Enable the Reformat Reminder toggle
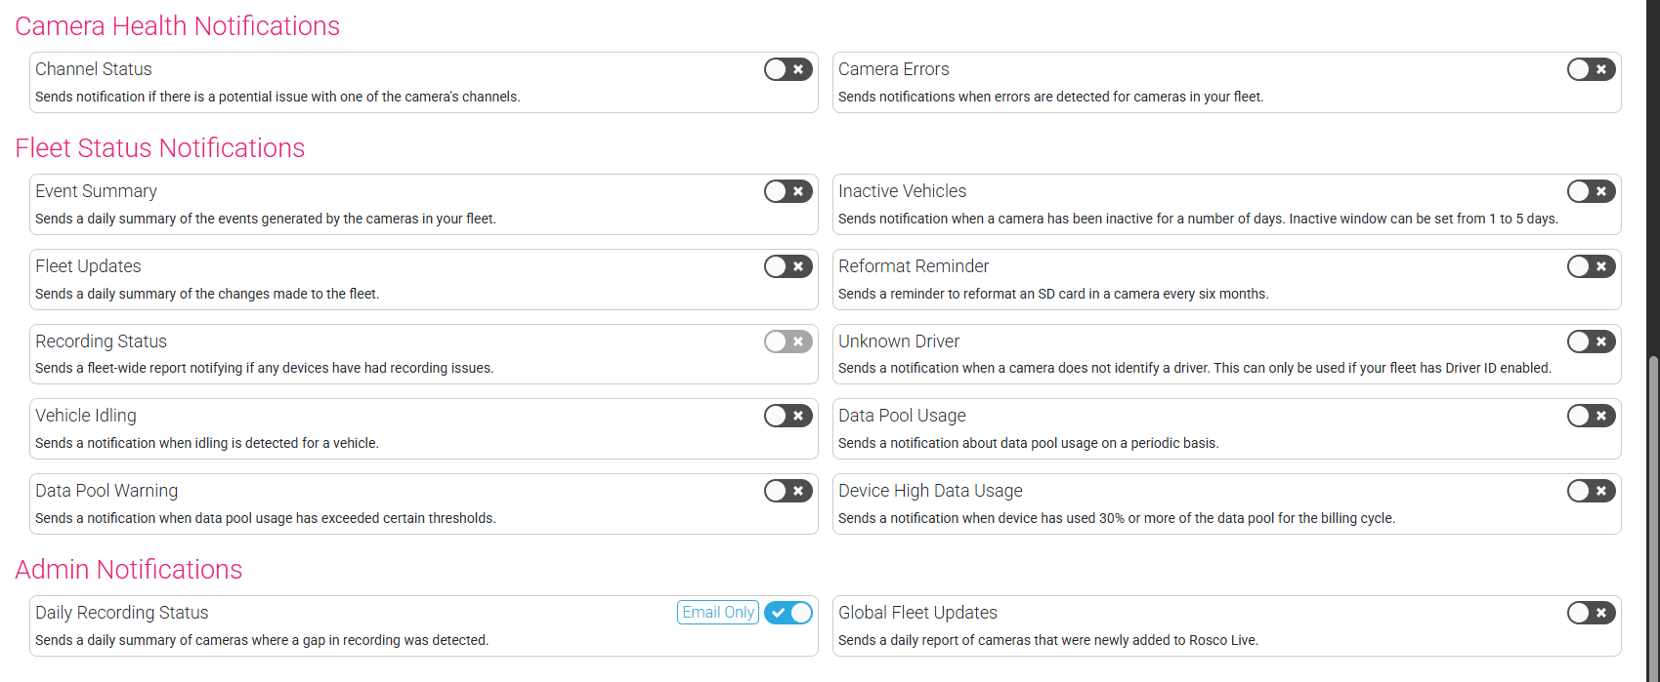The height and width of the screenshot is (682, 1660). 1591,266
